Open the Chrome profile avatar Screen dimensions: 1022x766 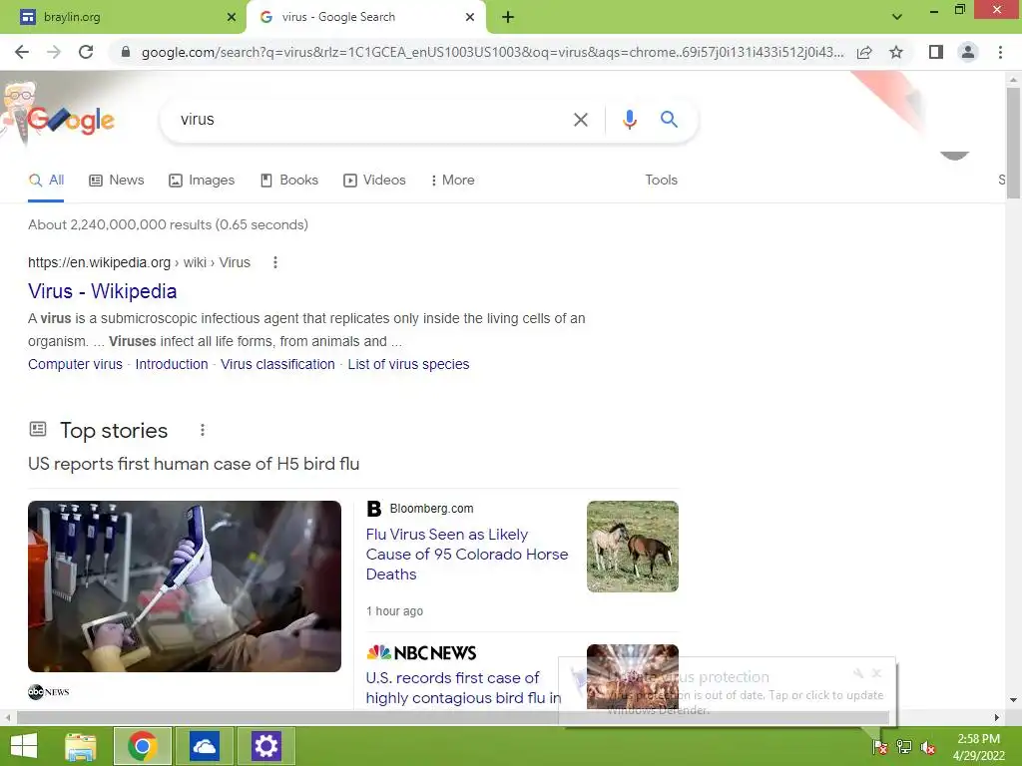coord(968,52)
